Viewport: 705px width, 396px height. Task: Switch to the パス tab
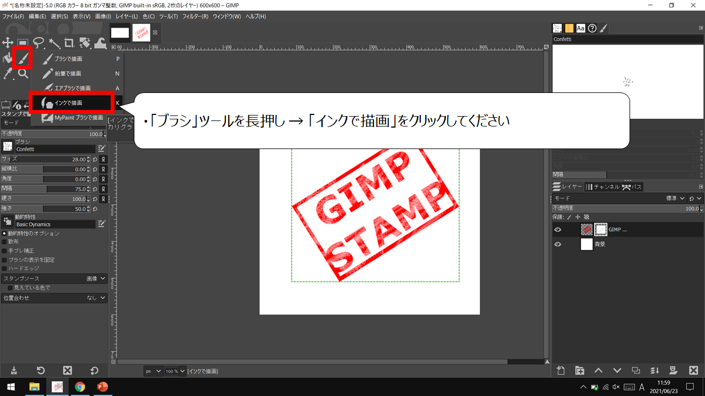click(x=632, y=187)
